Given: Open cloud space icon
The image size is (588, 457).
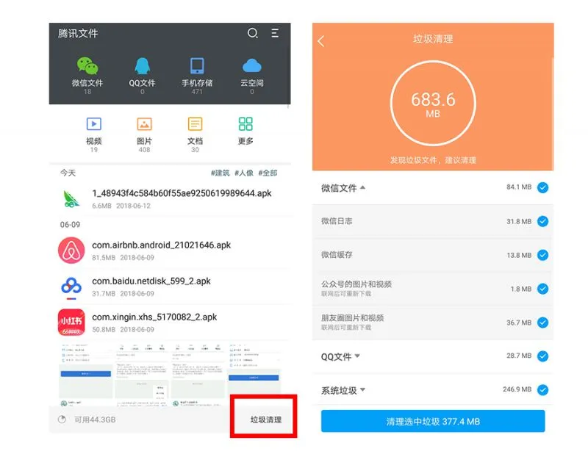Looking at the screenshot, I should click(x=252, y=65).
